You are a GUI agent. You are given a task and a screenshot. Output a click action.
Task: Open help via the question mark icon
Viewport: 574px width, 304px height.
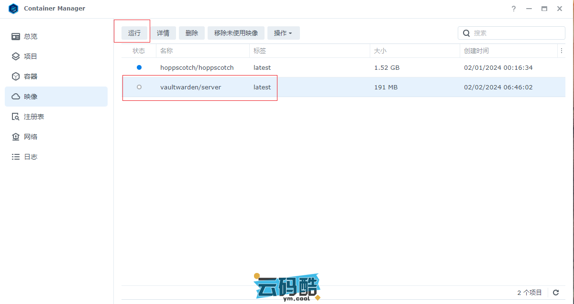514,9
